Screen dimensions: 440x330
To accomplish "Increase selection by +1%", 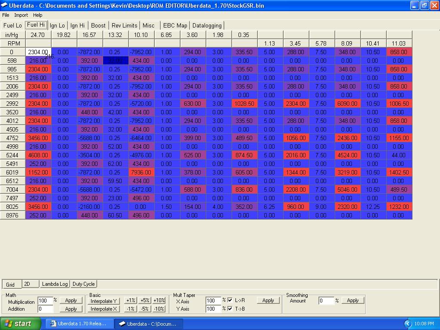I will pyautogui.click(x=131, y=300).
